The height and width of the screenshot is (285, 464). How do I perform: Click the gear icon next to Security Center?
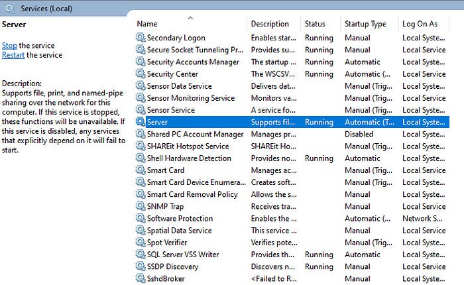coord(141,74)
